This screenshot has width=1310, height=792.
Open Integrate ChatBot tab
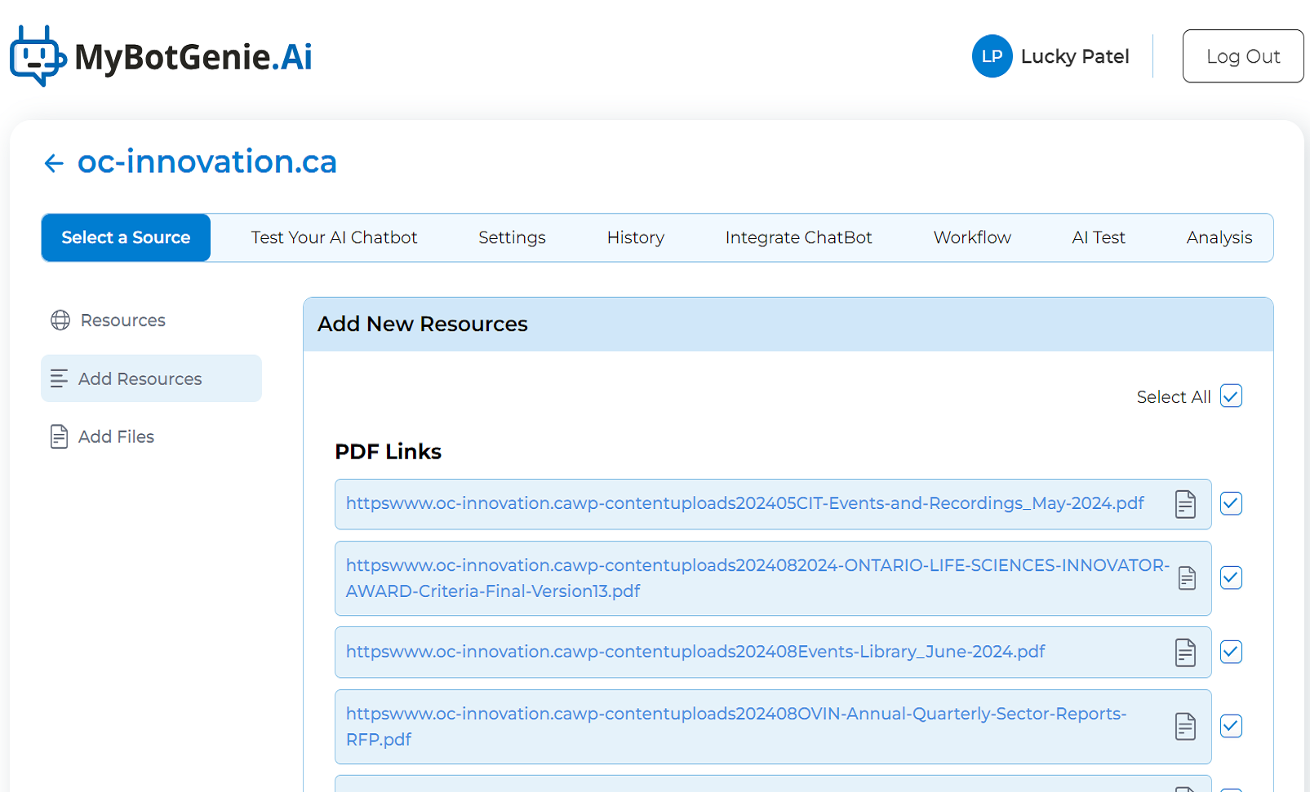[798, 237]
